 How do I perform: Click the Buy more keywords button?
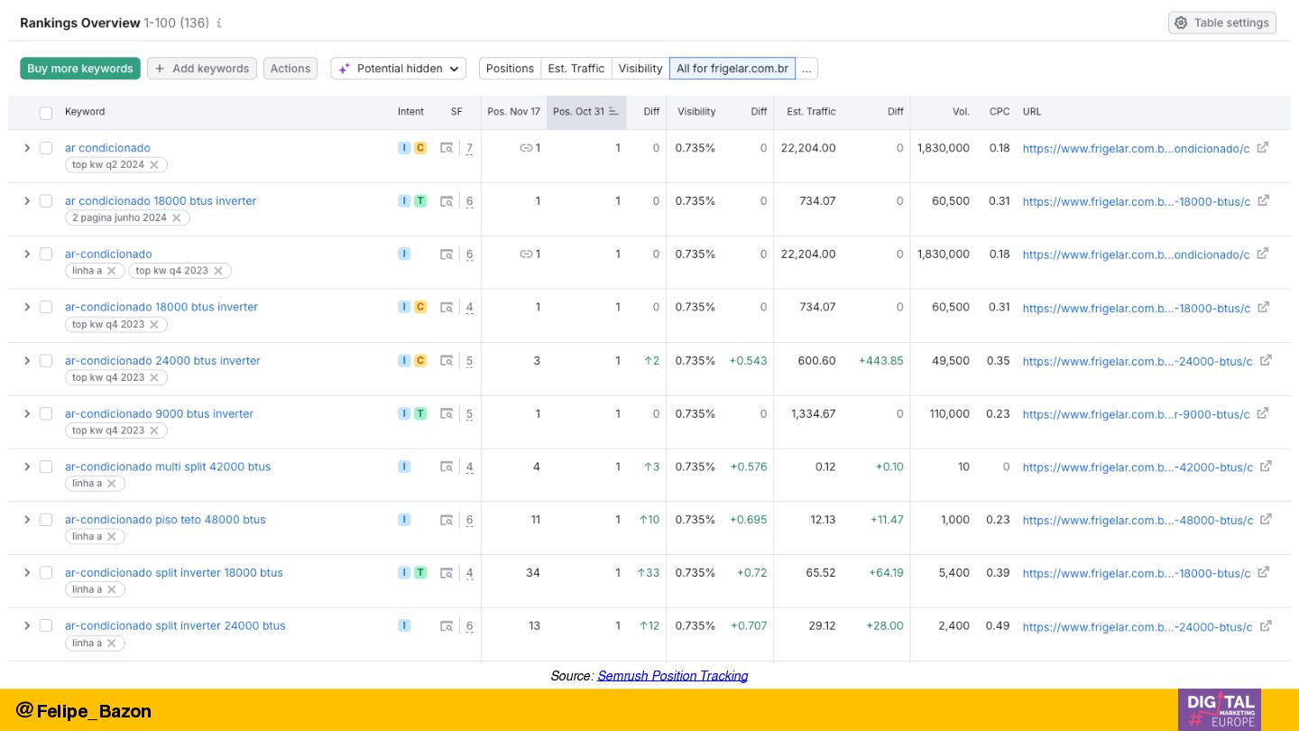80,69
